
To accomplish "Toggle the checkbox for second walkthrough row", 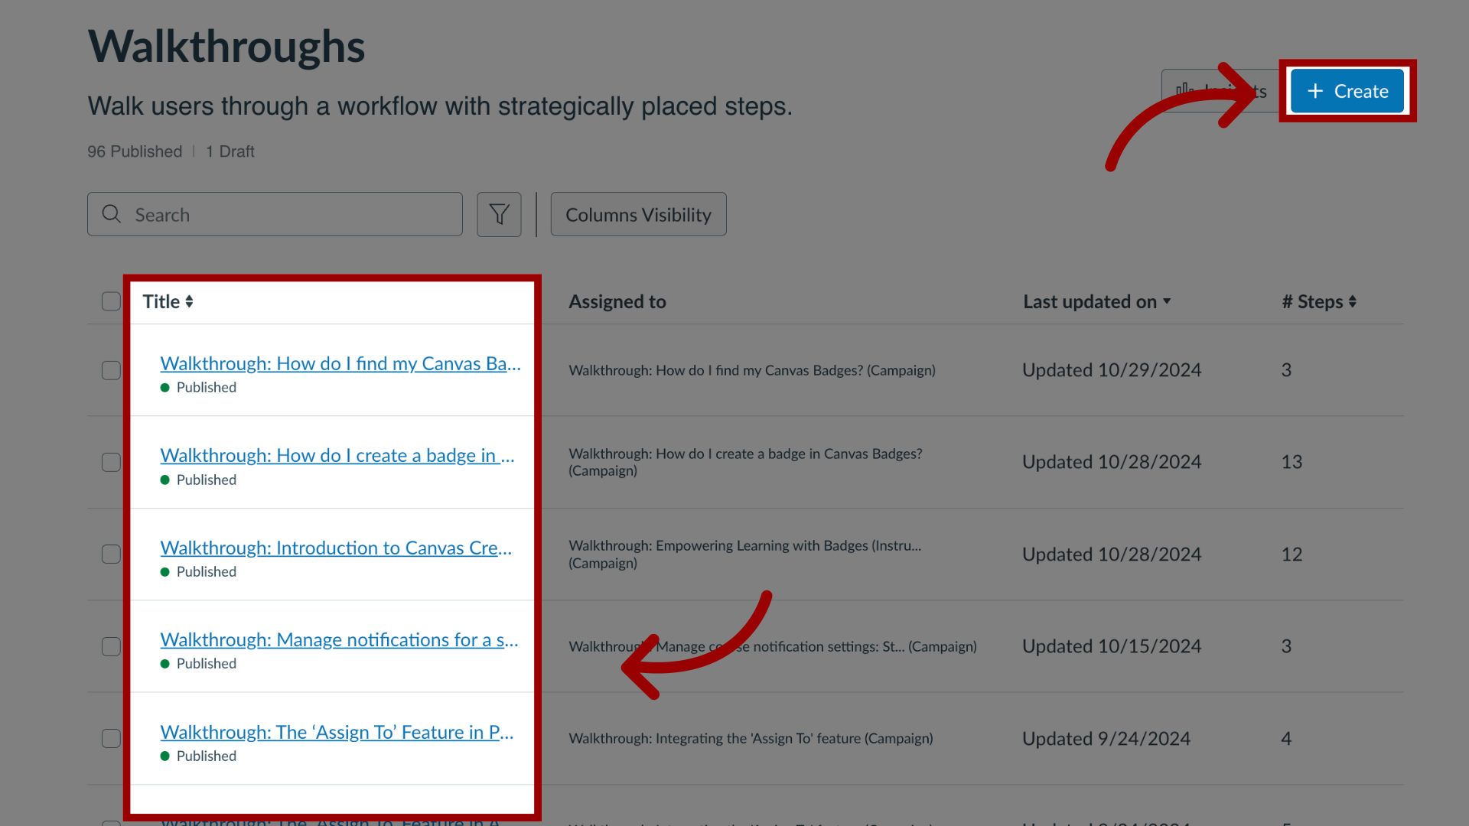I will (112, 462).
